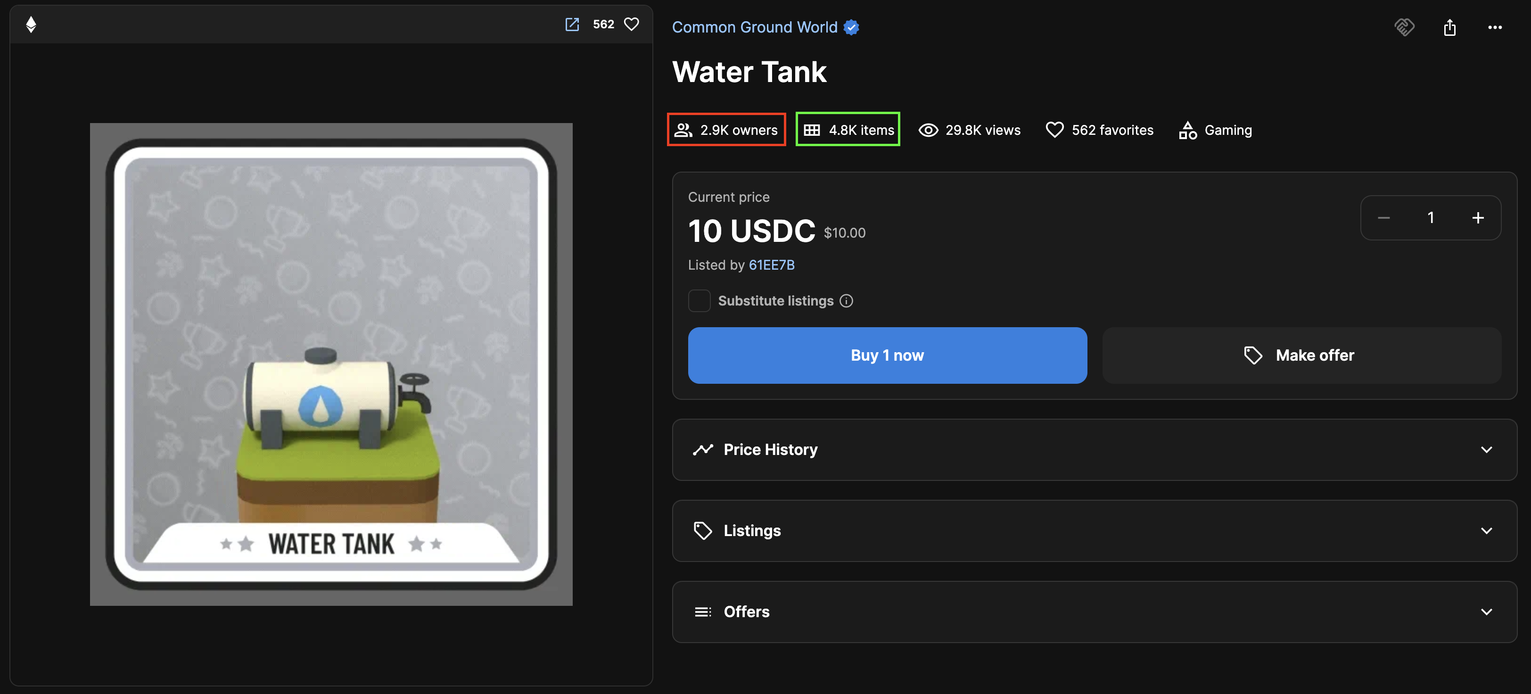Click the listed by 61EE7B link
This screenshot has width=1531, height=694.
click(771, 264)
